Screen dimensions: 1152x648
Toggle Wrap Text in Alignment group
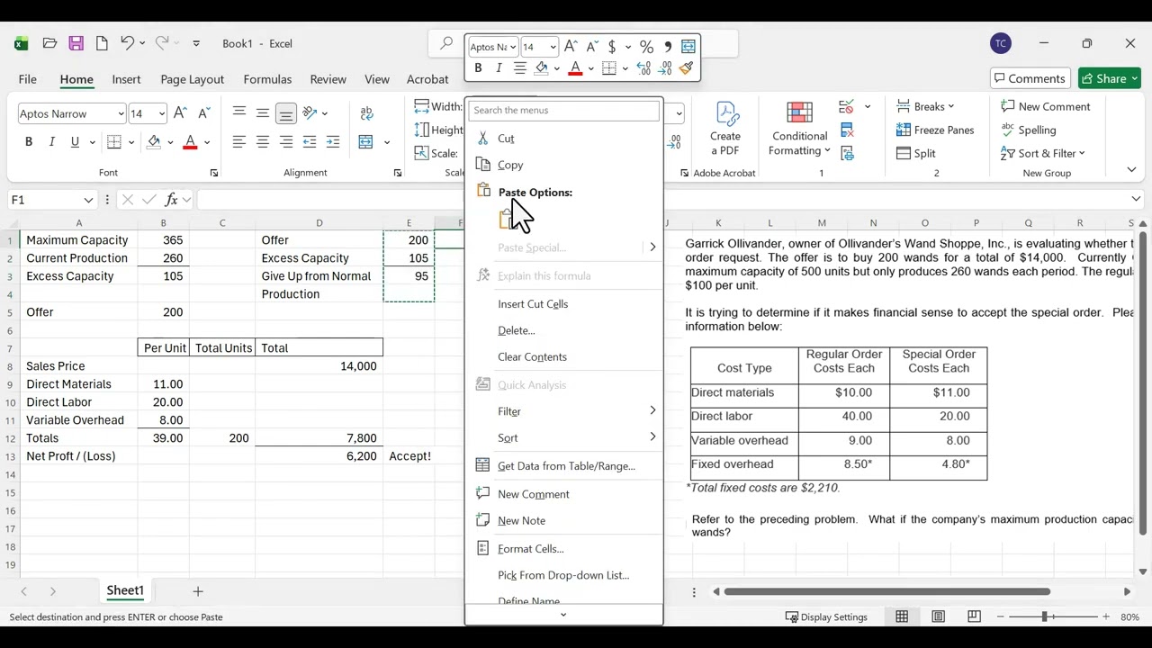[366, 113]
